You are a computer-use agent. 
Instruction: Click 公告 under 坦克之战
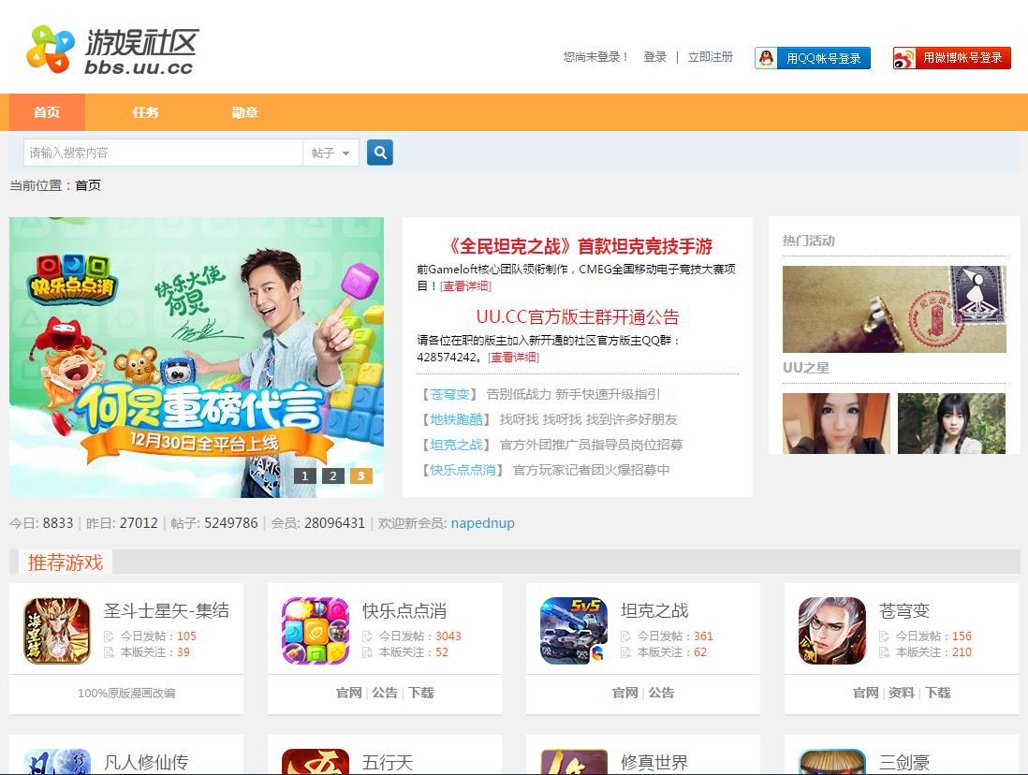pos(661,693)
